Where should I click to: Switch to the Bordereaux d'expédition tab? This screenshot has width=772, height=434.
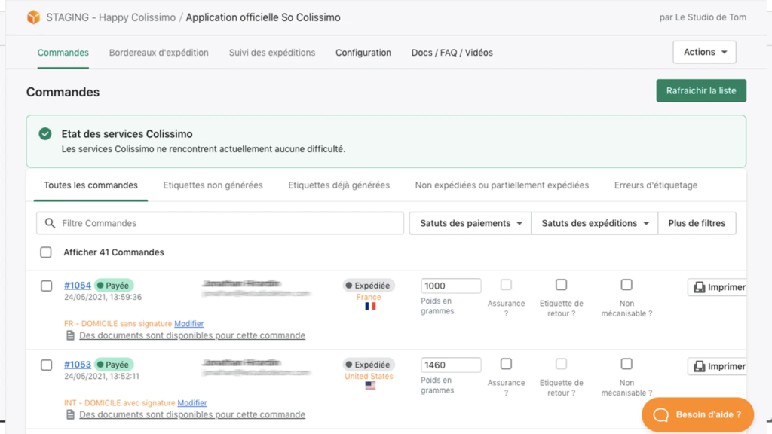click(158, 53)
